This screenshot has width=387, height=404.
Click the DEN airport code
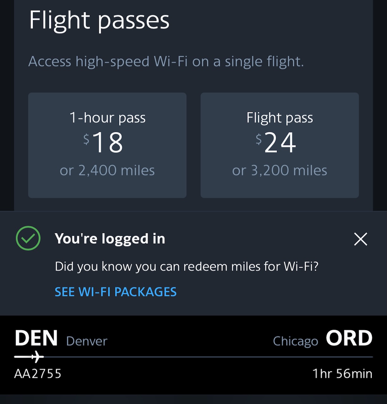36,338
